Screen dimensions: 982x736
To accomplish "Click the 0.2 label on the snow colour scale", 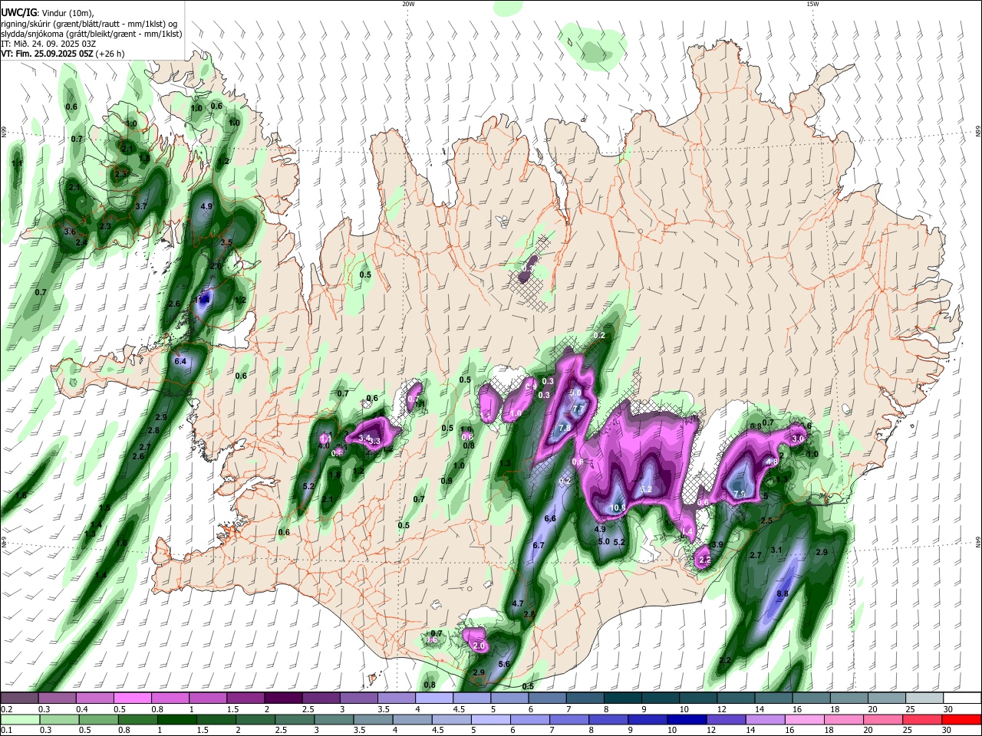I will [x=7, y=709].
